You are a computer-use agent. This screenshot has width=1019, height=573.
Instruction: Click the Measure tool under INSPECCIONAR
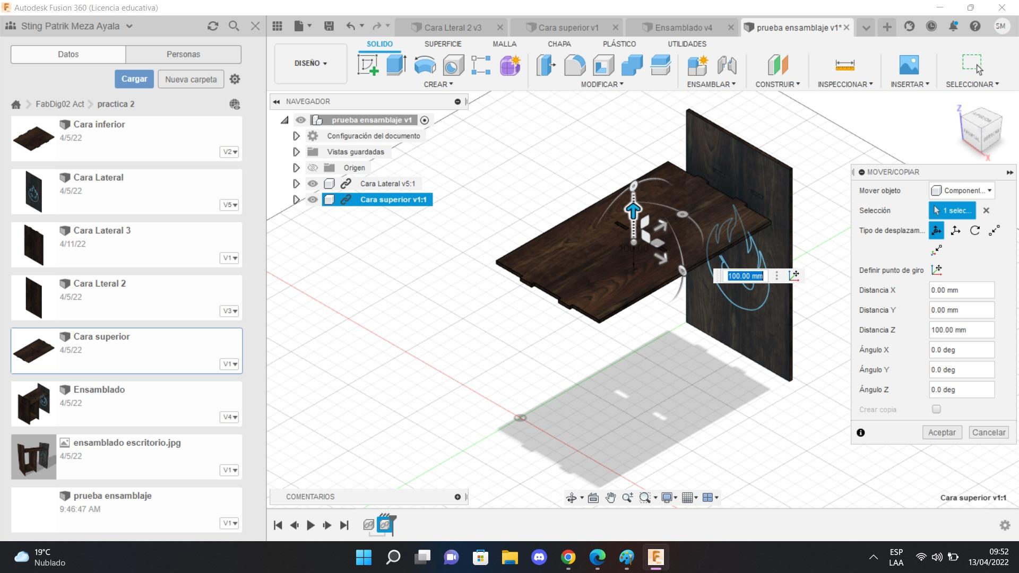pyautogui.click(x=844, y=65)
